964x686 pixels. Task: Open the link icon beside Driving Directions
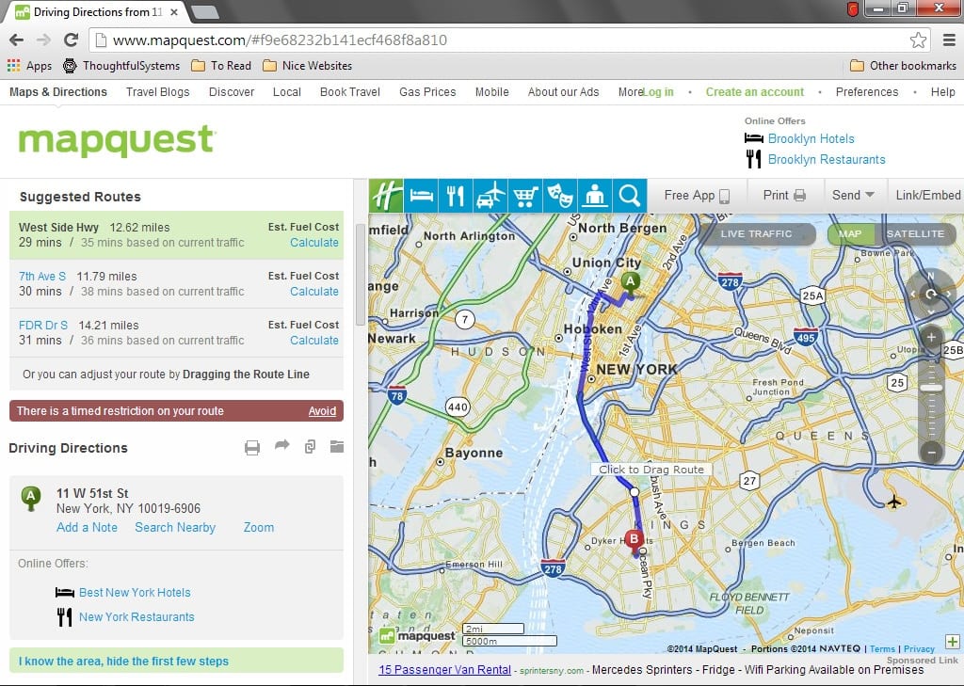(x=310, y=446)
